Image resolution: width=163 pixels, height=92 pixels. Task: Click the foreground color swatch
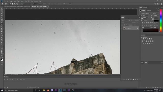1,59
